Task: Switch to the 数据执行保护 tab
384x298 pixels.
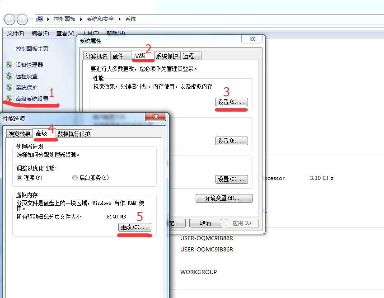Action: tap(74, 133)
